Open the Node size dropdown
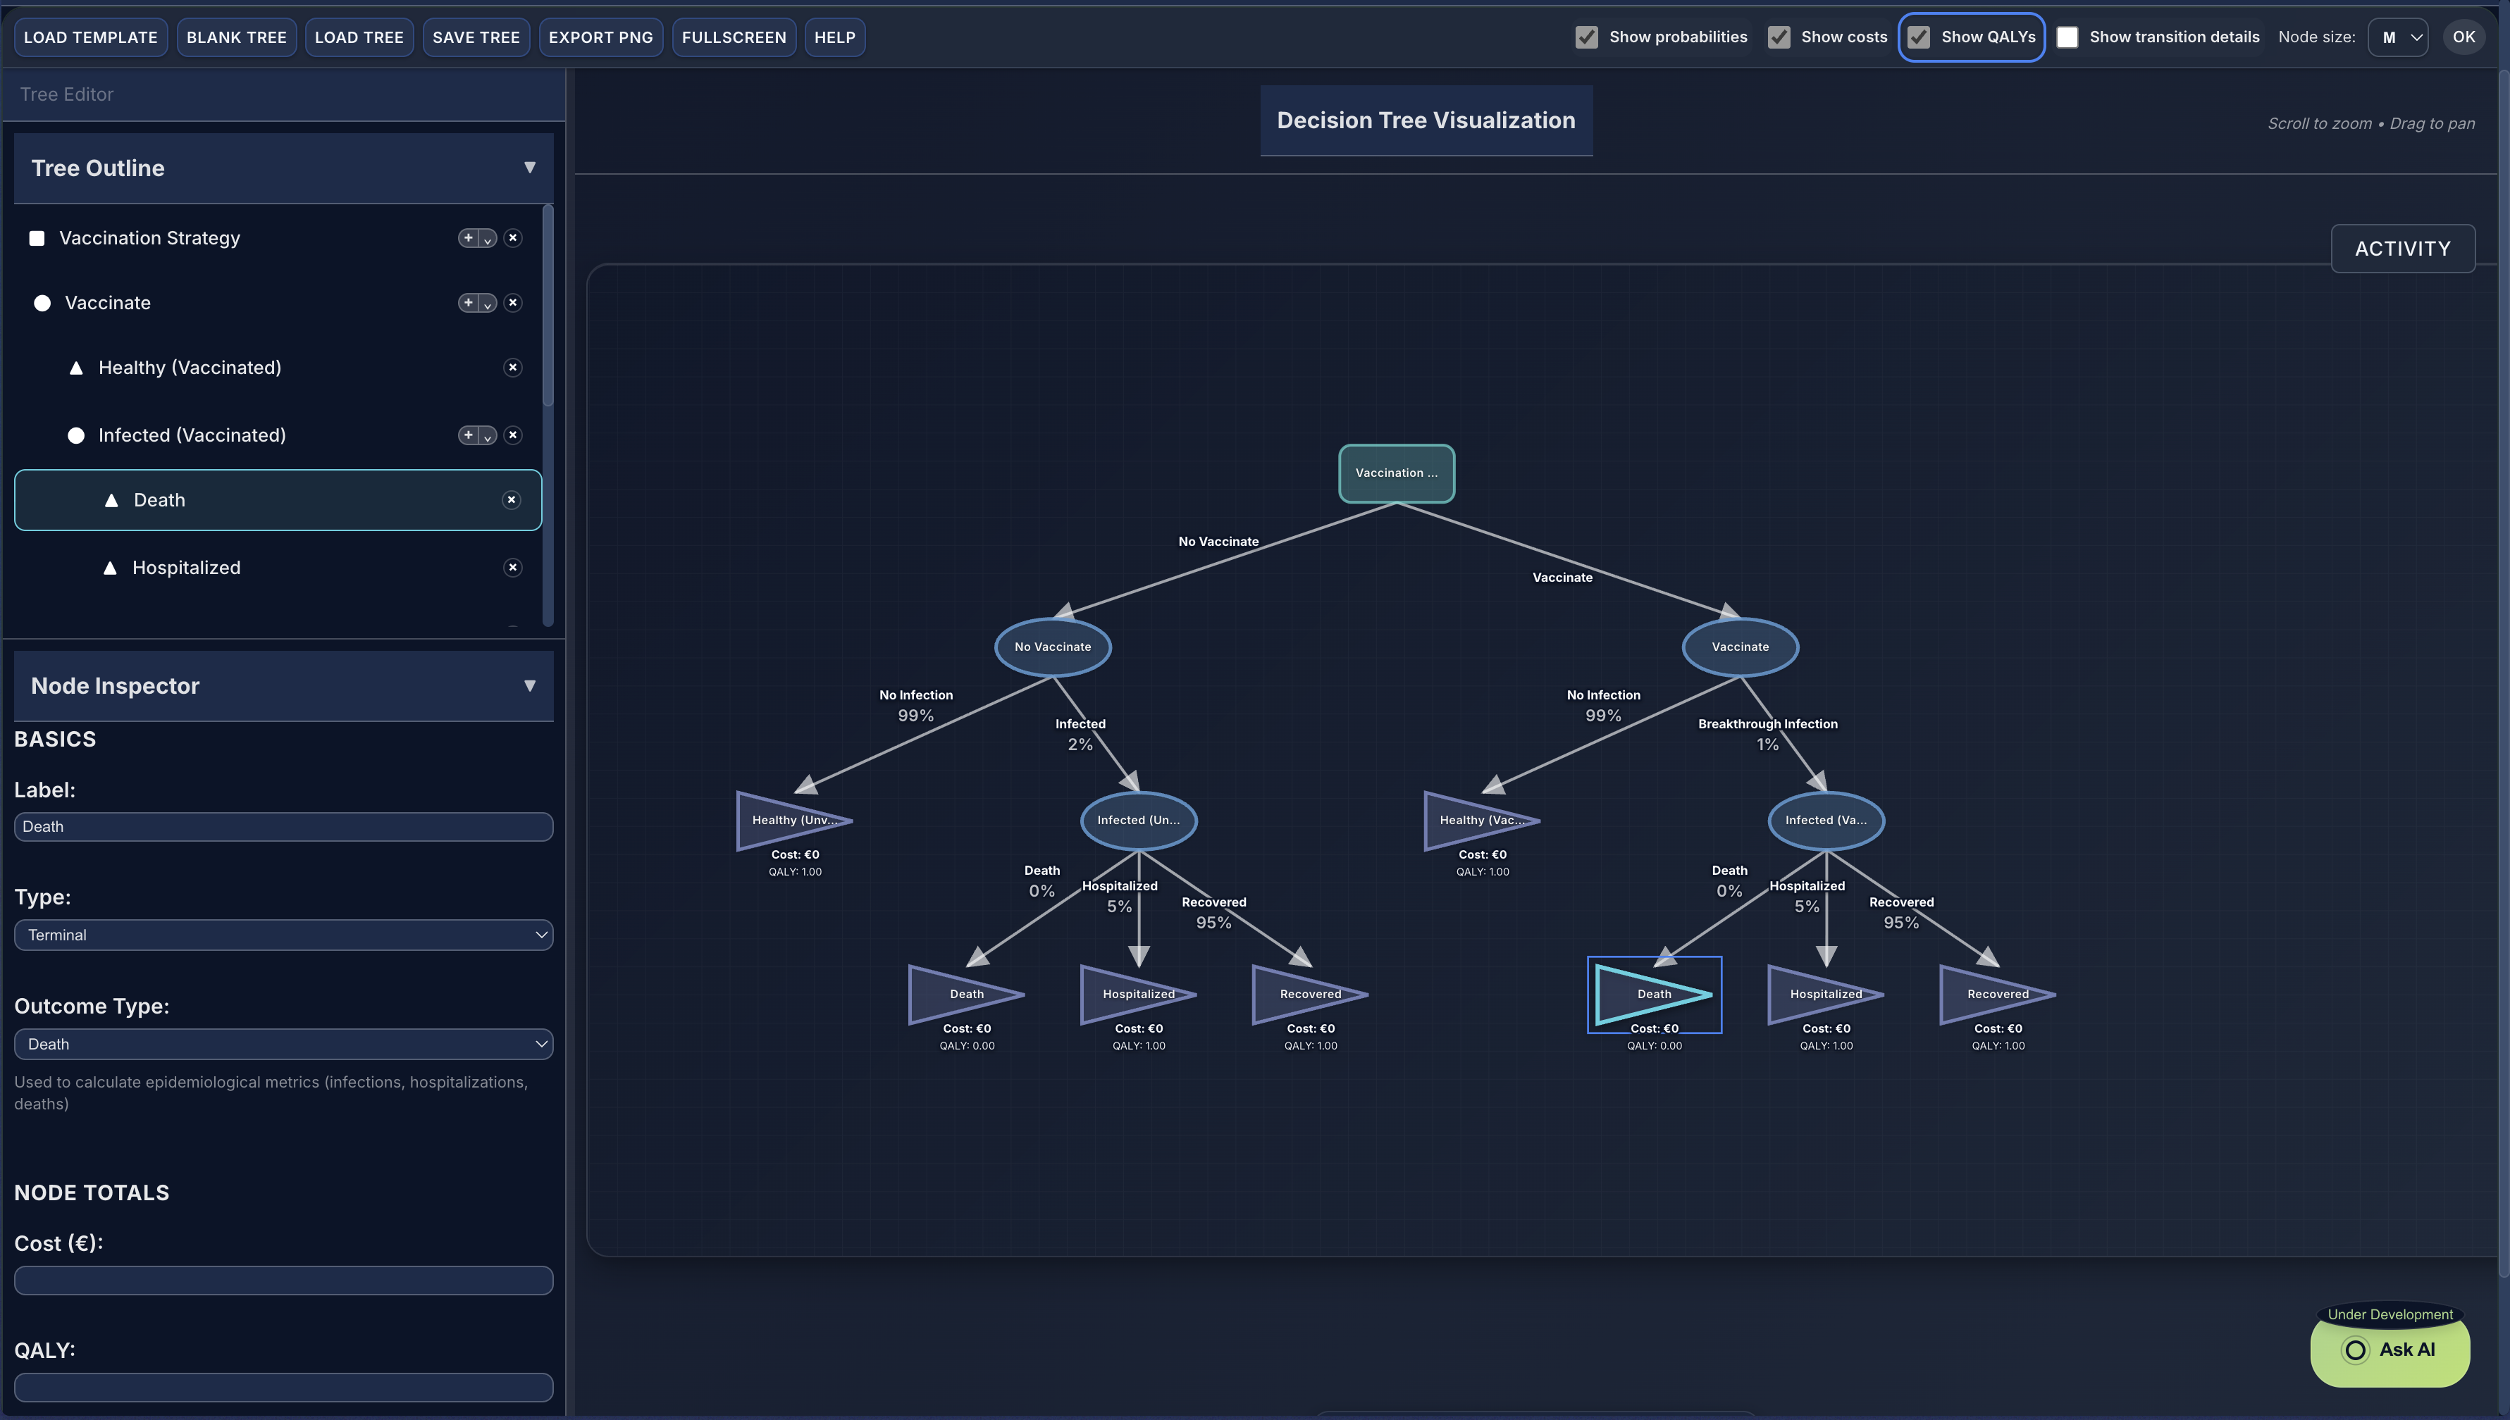The height and width of the screenshot is (1420, 2510). 2398,37
